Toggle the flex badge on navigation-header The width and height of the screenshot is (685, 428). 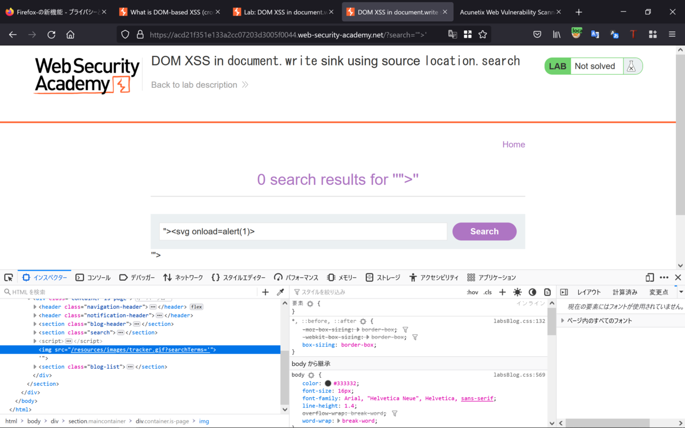pyautogui.click(x=196, y=307)
